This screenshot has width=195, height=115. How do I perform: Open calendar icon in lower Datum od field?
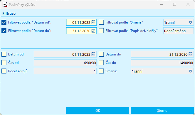click(x=93, y=54)
